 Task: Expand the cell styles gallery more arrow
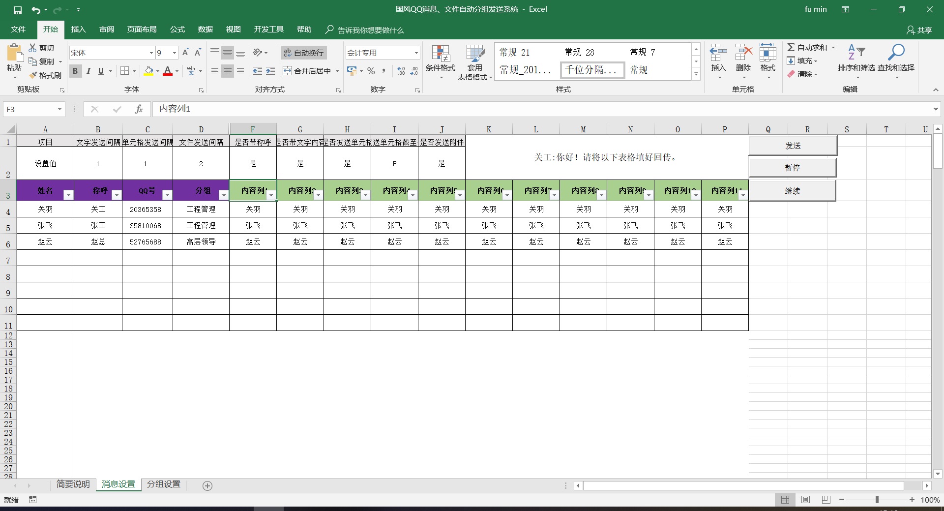coord(696,75)
